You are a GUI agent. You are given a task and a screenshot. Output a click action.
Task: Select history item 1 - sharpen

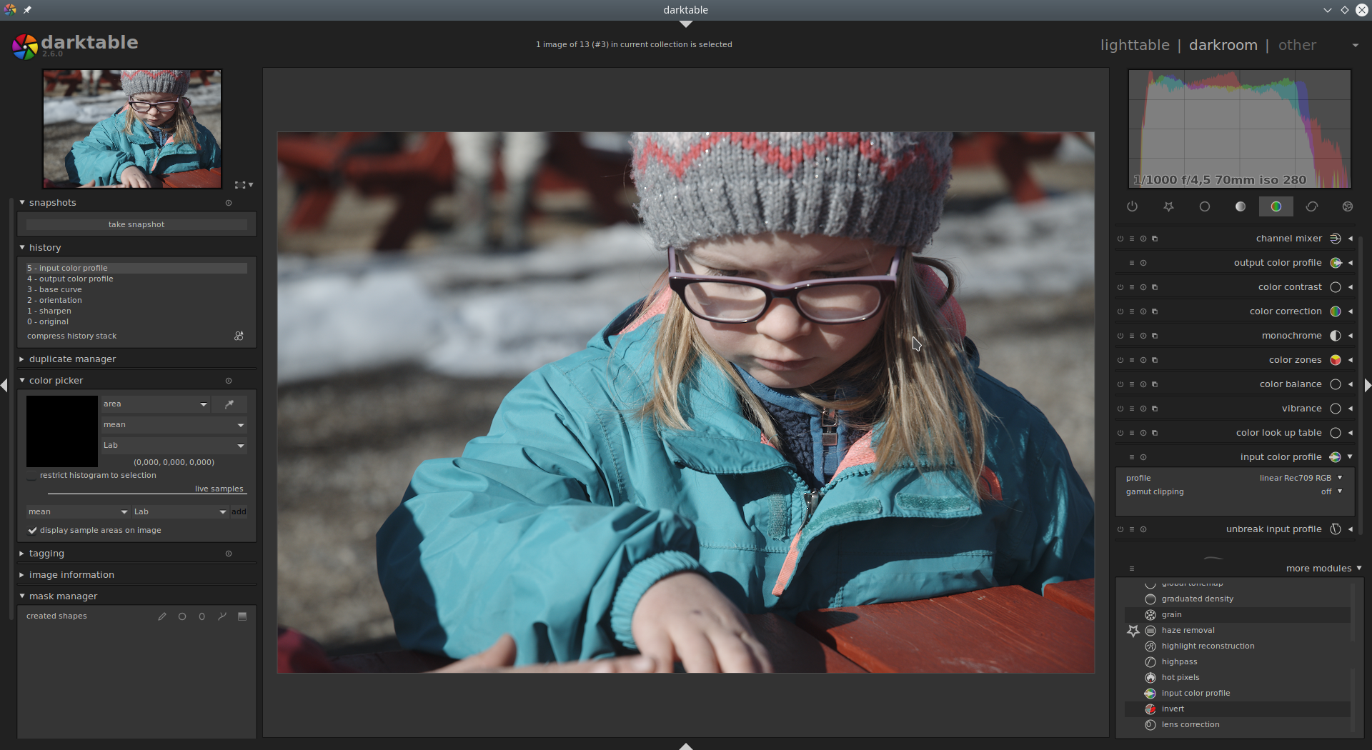(x=136, y=311)
